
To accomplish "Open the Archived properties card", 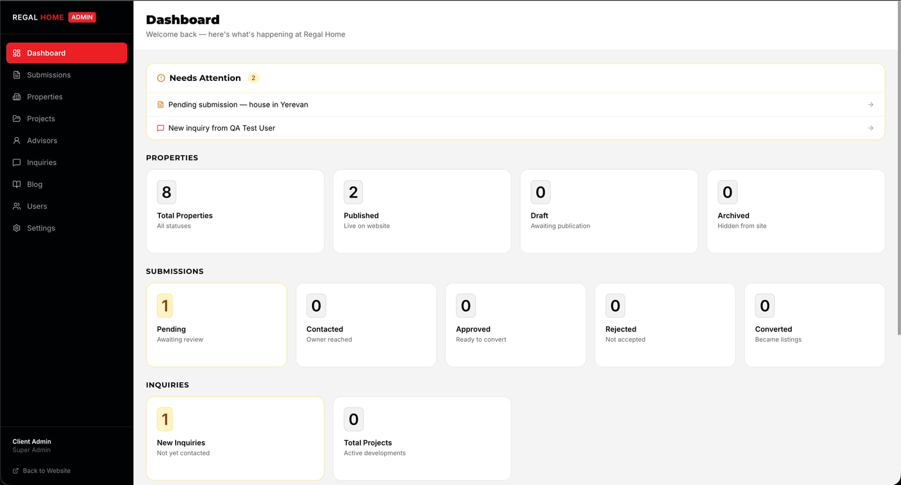I will [796, 212].
